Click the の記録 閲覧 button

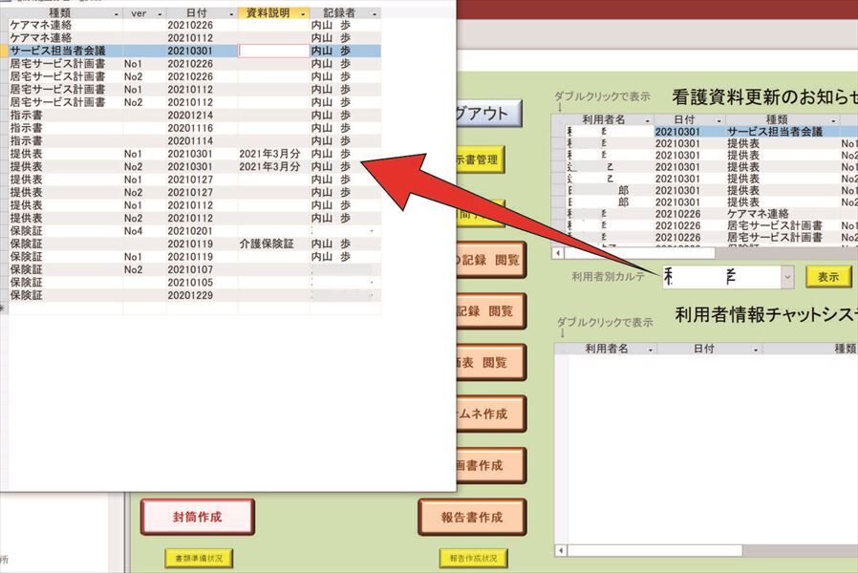pyautogui.click(x=491, y=260)
